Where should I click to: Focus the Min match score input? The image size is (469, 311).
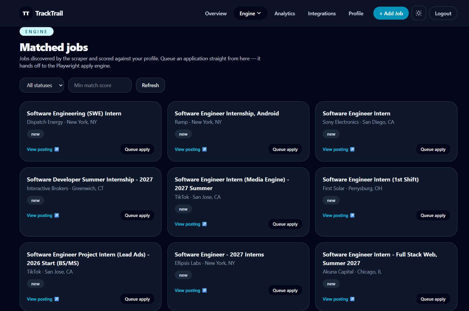click(x=100, y=85)
